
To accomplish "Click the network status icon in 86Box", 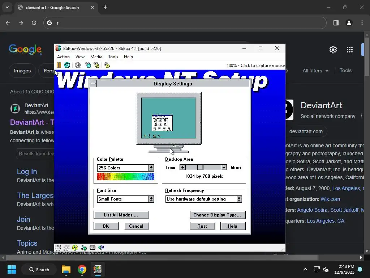I will coord(84,248).
